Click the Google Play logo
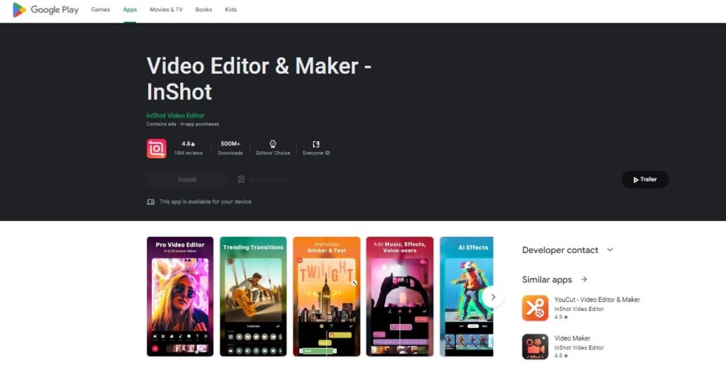 click(x=45, y=10)
